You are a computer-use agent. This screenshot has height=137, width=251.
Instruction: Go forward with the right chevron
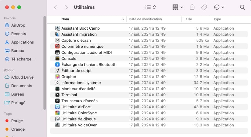click(66, 7)
